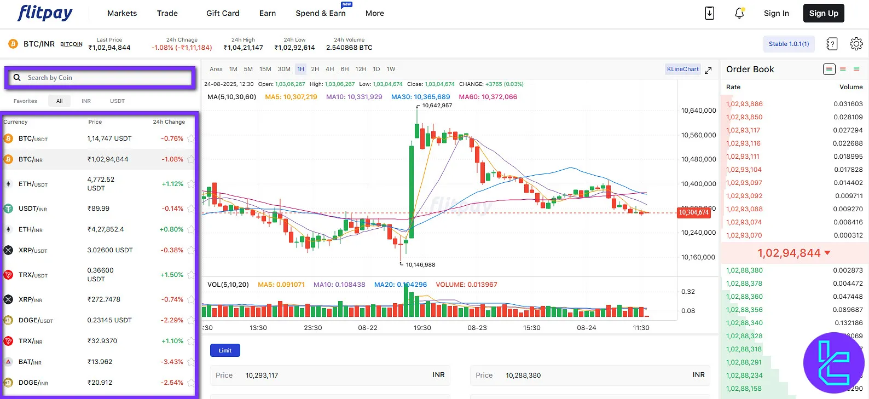Viewport: 869px width, 399px height.
Task: Set chart interval to 15M
Action: coord(265,69)
